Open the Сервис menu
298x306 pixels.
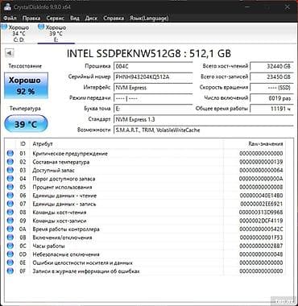pos(56,19)
